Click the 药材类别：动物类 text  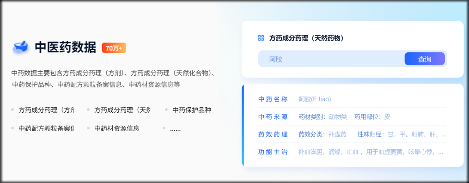coord(323,117)
